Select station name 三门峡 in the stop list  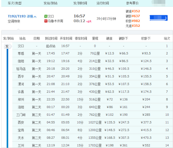(21, 115)
